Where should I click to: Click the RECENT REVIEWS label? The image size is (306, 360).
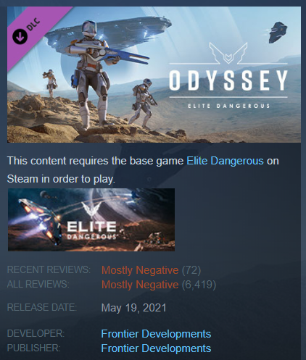tap(49, 269)
